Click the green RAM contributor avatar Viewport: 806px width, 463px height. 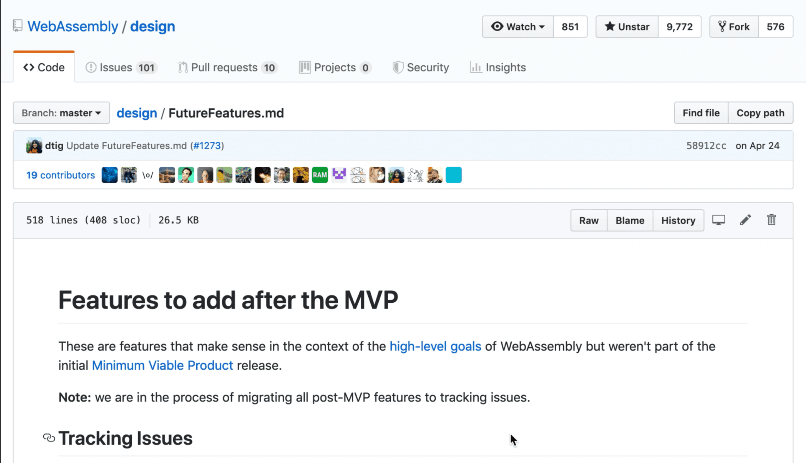tap(320, 175)
